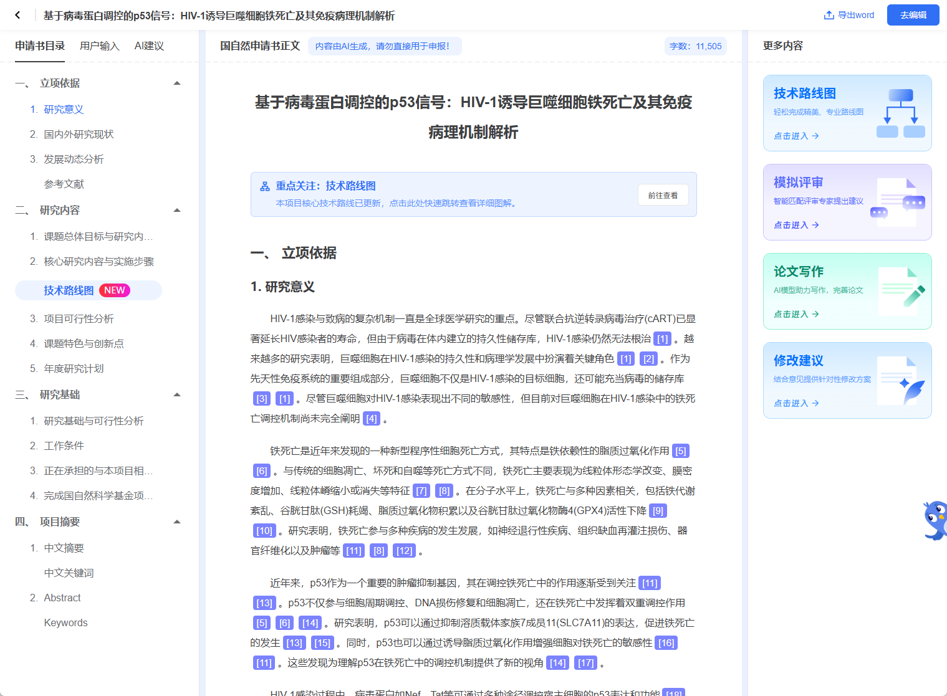Click the 重点关注：技术路线图 banner title

pyautogui.click(x=325, y=186)
